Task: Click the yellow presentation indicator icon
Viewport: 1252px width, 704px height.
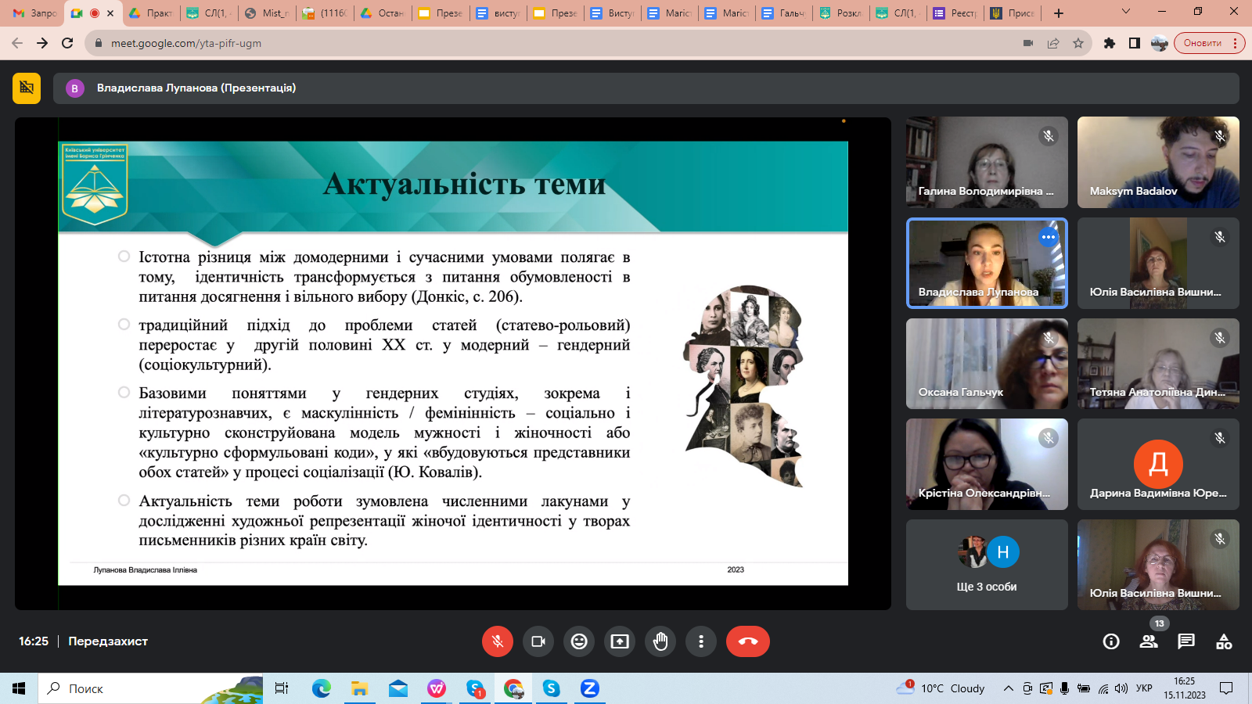Action: [27, 88]
